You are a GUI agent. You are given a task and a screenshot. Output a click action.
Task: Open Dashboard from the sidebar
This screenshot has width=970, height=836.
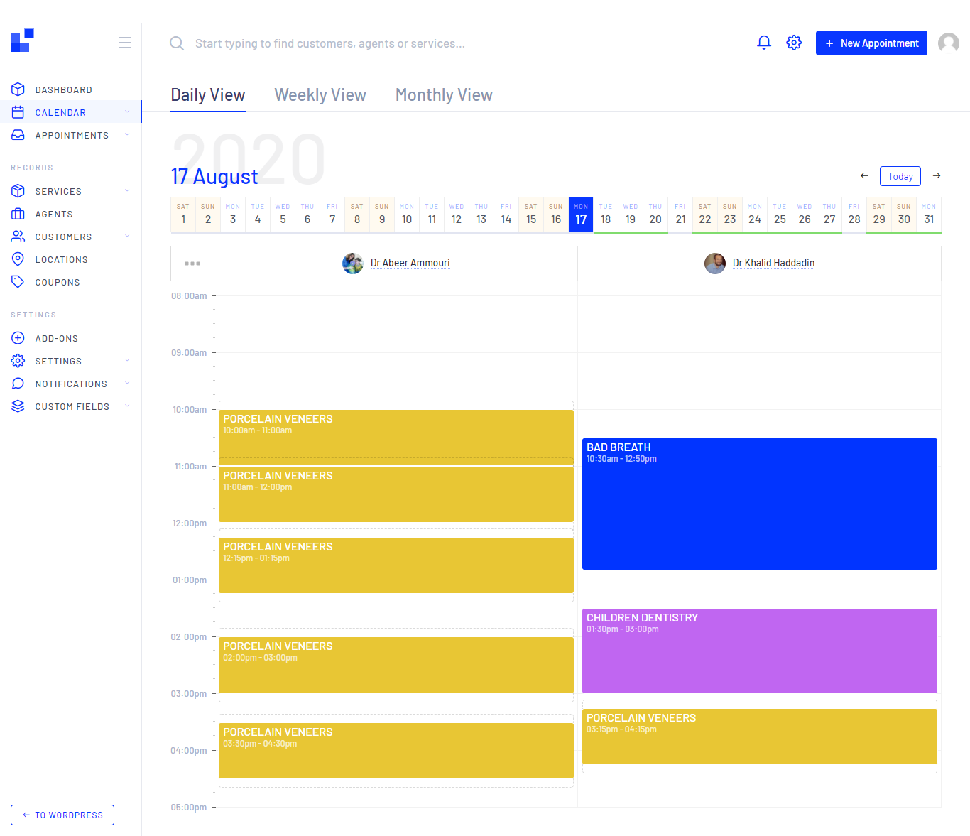(63, 90)
